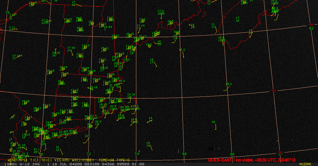
Task: Click the station plot reading 16 2
Action: click(182, 53)
